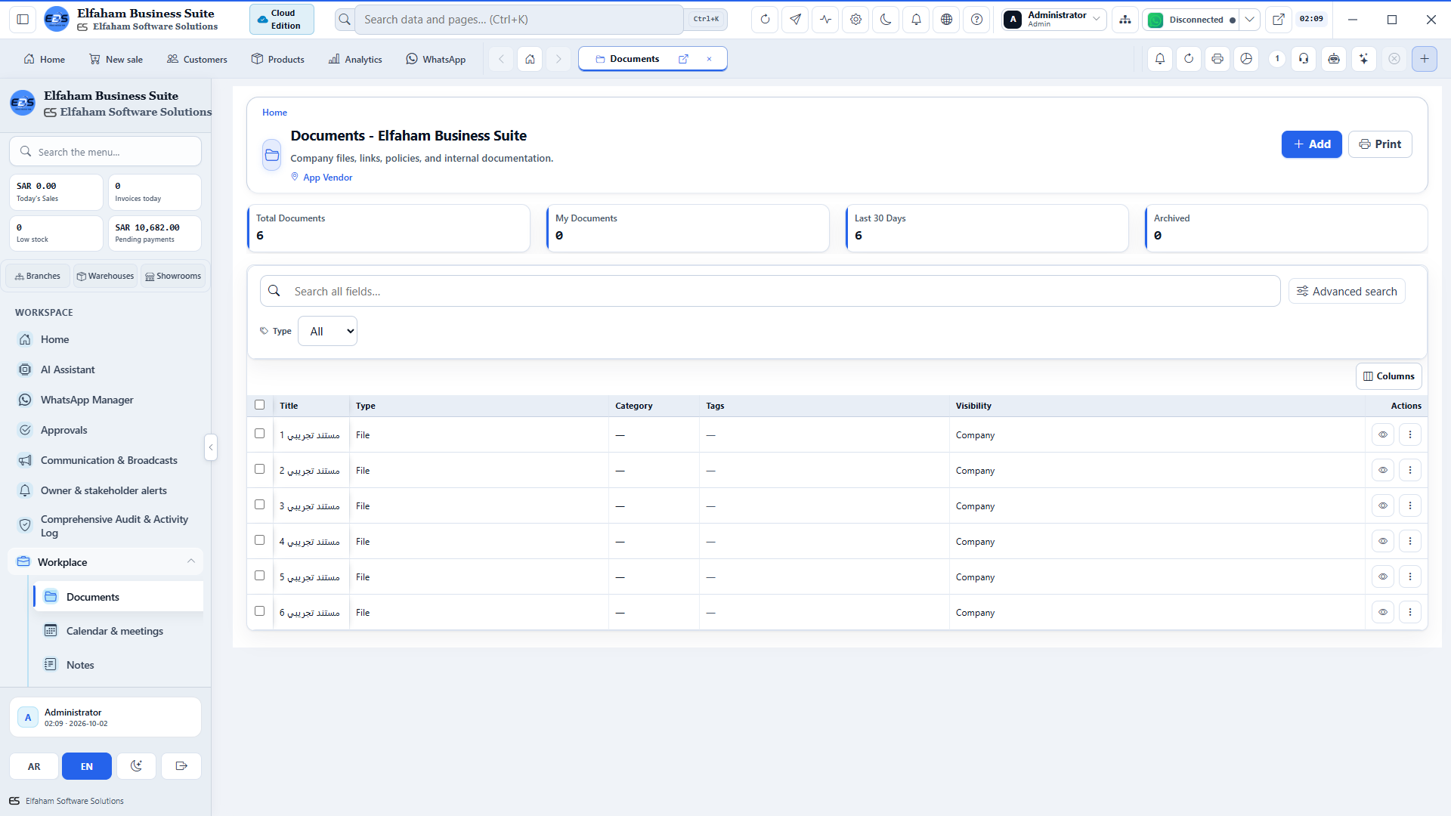Open the organization hierarchy icon
Viewport: 1451px width, 816px height.
click(x=1125, y=20)
